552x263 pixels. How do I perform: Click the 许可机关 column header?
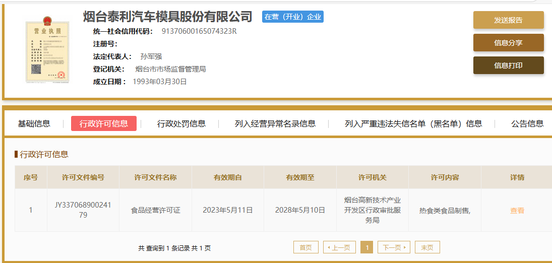click(x=373, y=177)
